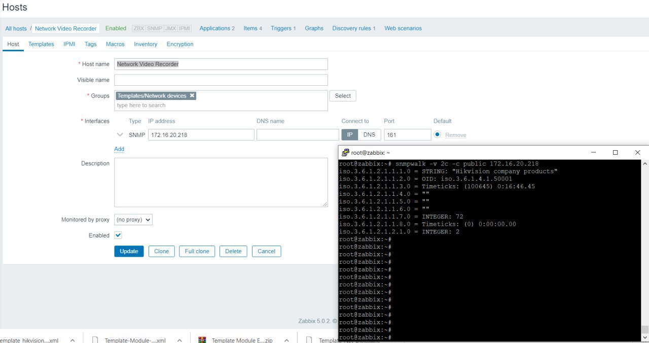The image size is (649, 343).
Task: Click the Port field showing 161
Action: click(408, 134)
